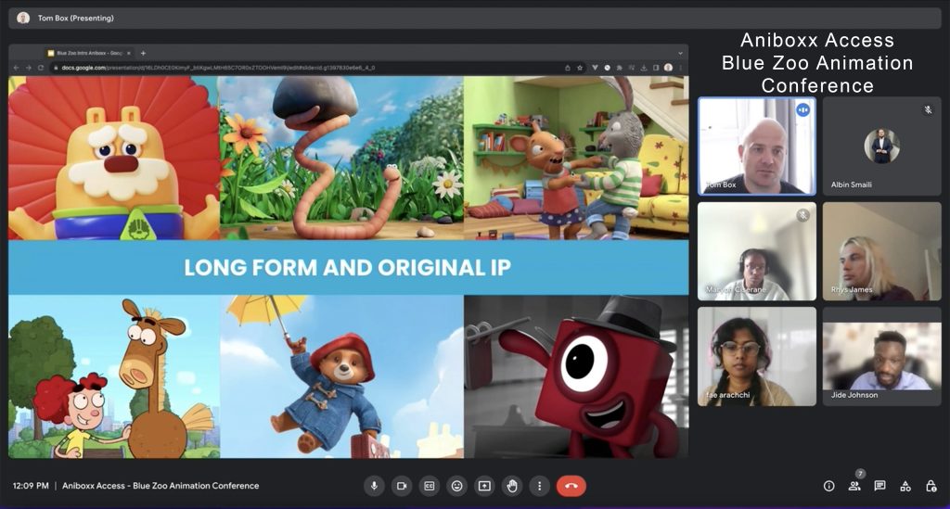Click the Paddington bear with umbrella image
Image resolution: width=950 pixels, height=509 pixels.
(341, 376)
